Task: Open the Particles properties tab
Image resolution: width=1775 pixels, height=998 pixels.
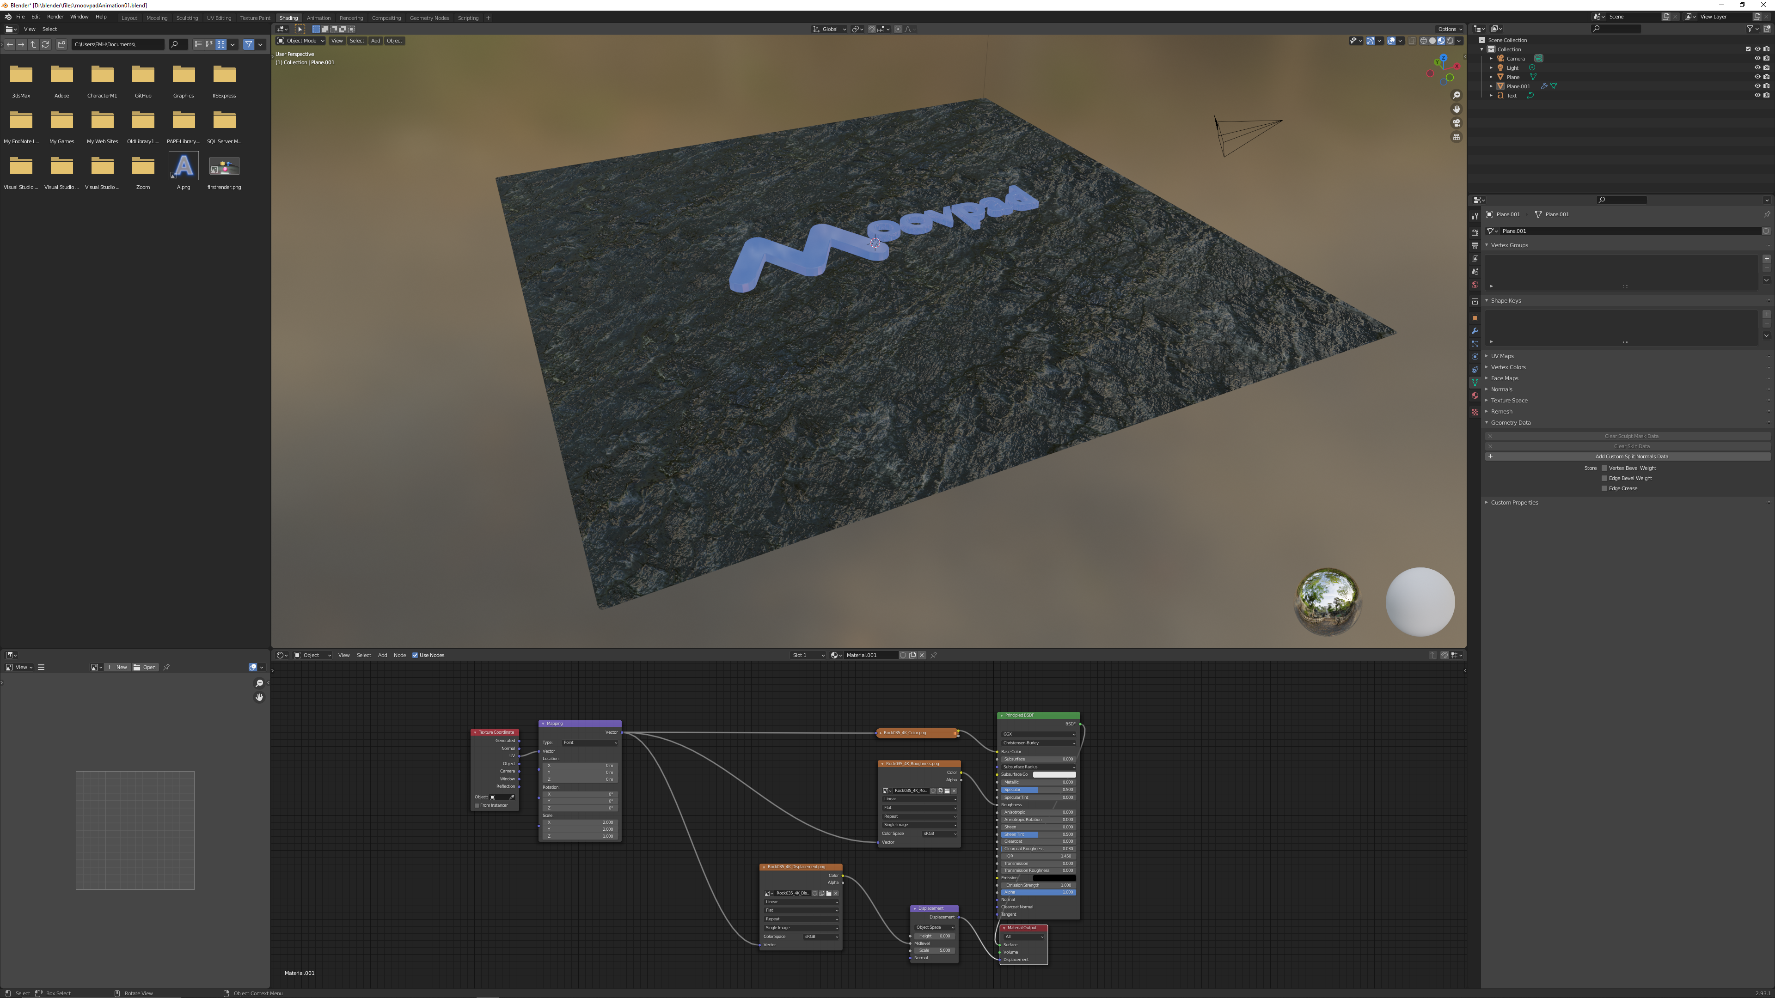Action: pyautogui.click(x=1475, y=344)
